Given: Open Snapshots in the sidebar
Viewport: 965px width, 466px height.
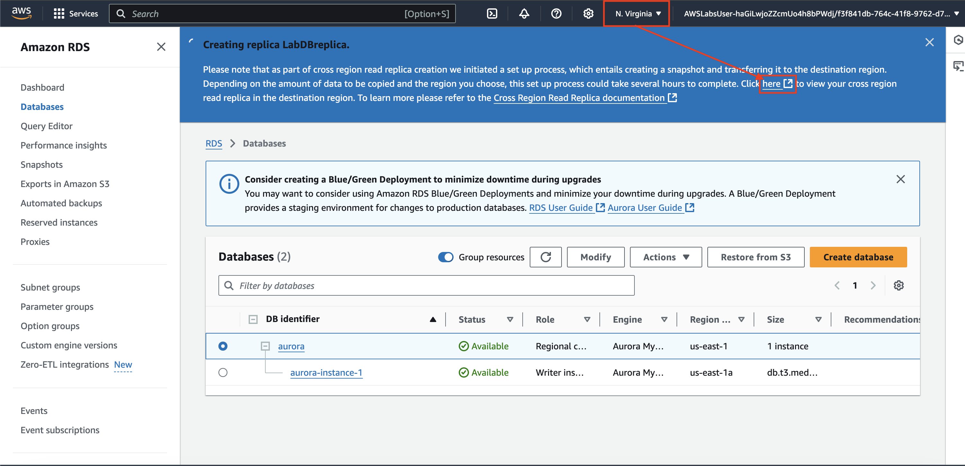Looking at the screenshot, I should click(41, 165).
